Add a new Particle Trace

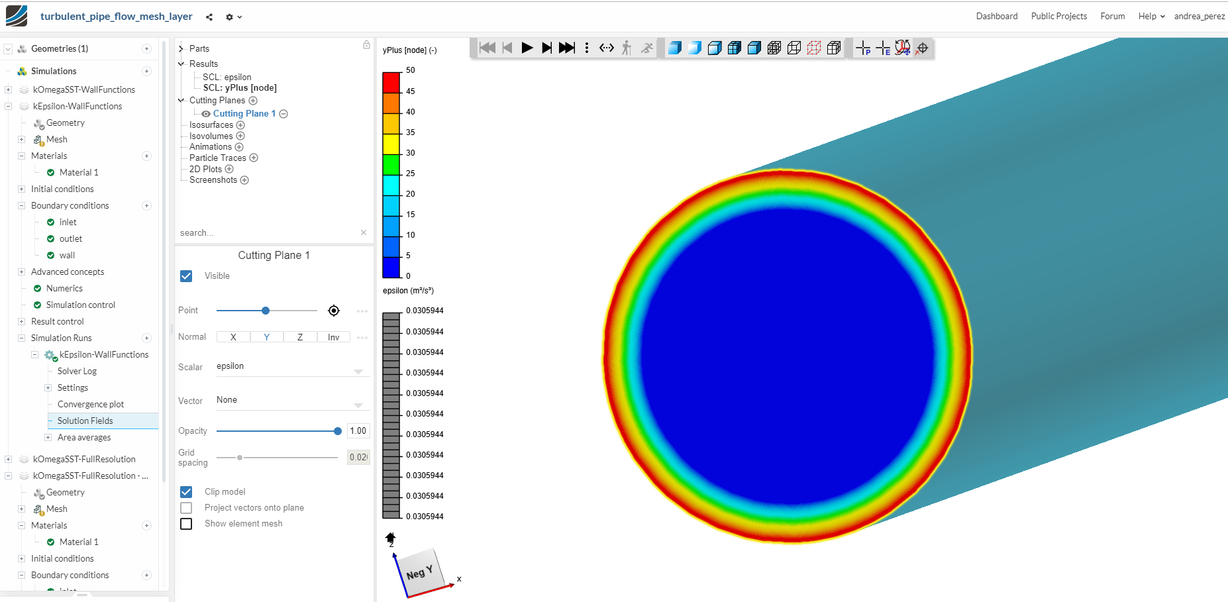pos(254,158)
